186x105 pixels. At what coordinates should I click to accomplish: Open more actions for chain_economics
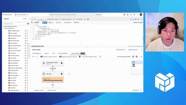pyautogui.click(x=27, y=48)
